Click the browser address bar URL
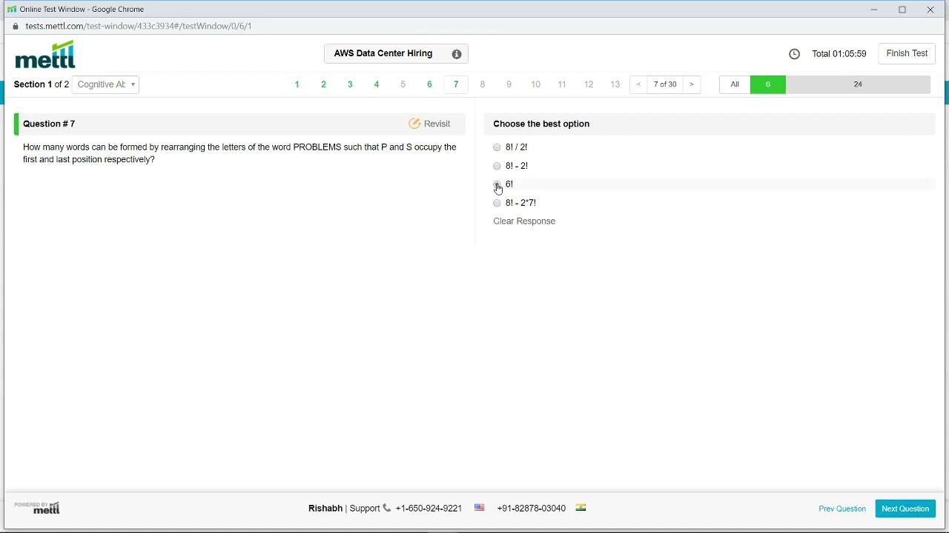The width and height of the screenshot is (949, 533). (139, 26)
